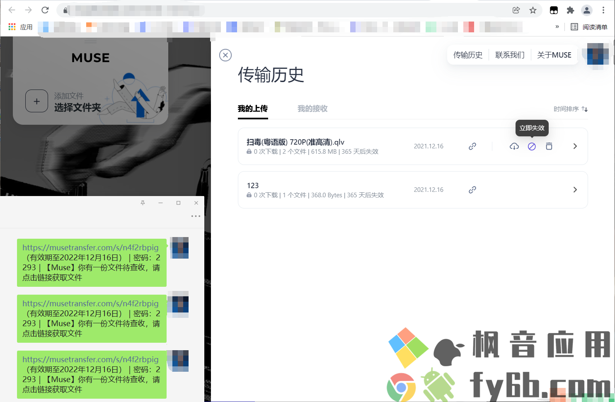Click 立即失效 icon for 扫毒 transfer
This screenshot has height=402, width=615.
coord(532,146)
